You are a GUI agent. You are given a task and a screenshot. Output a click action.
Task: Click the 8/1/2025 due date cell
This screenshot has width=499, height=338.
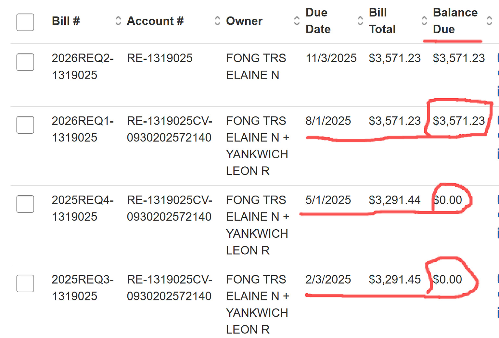coord(328,121)
